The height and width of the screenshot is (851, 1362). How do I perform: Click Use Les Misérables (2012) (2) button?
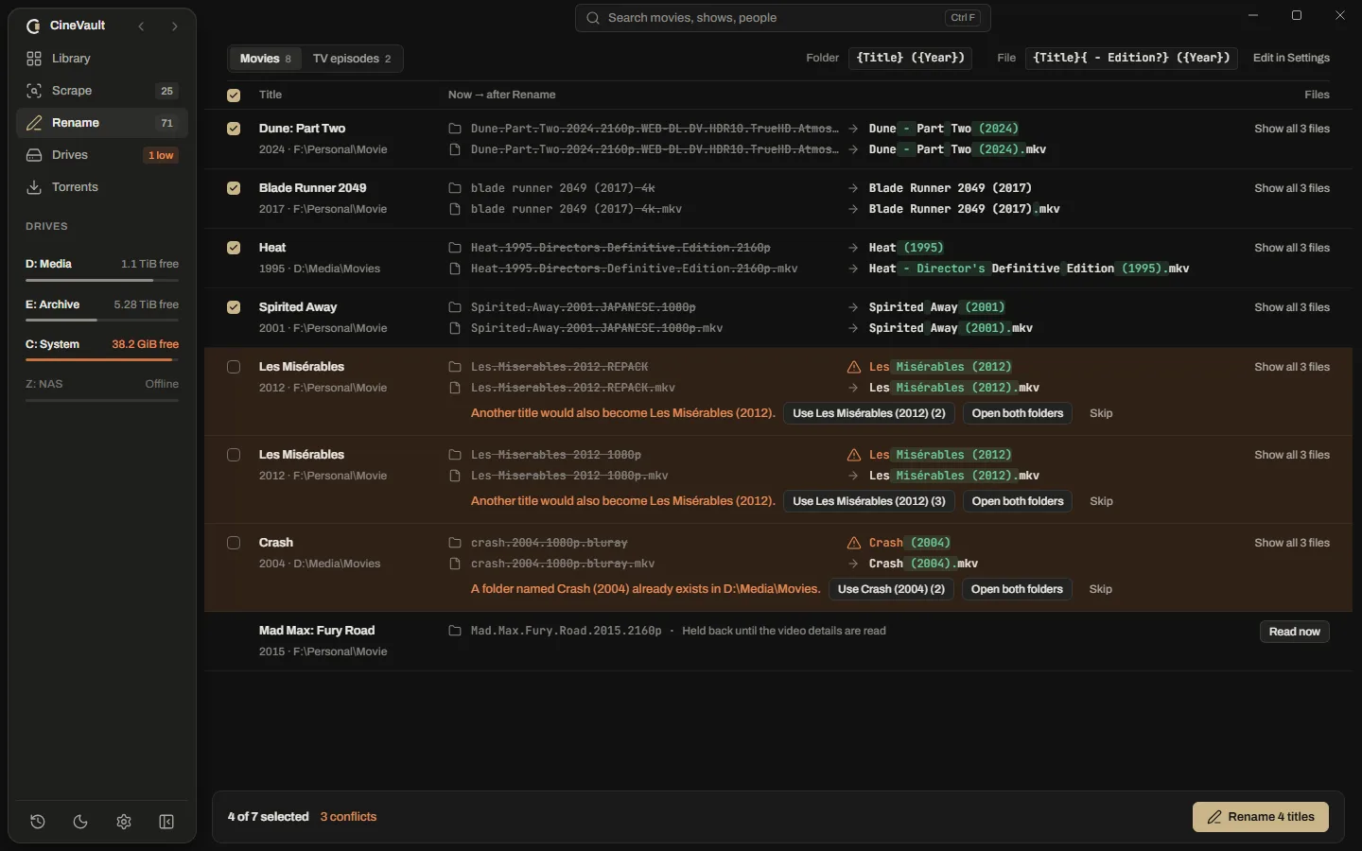(x=869, y=413)
